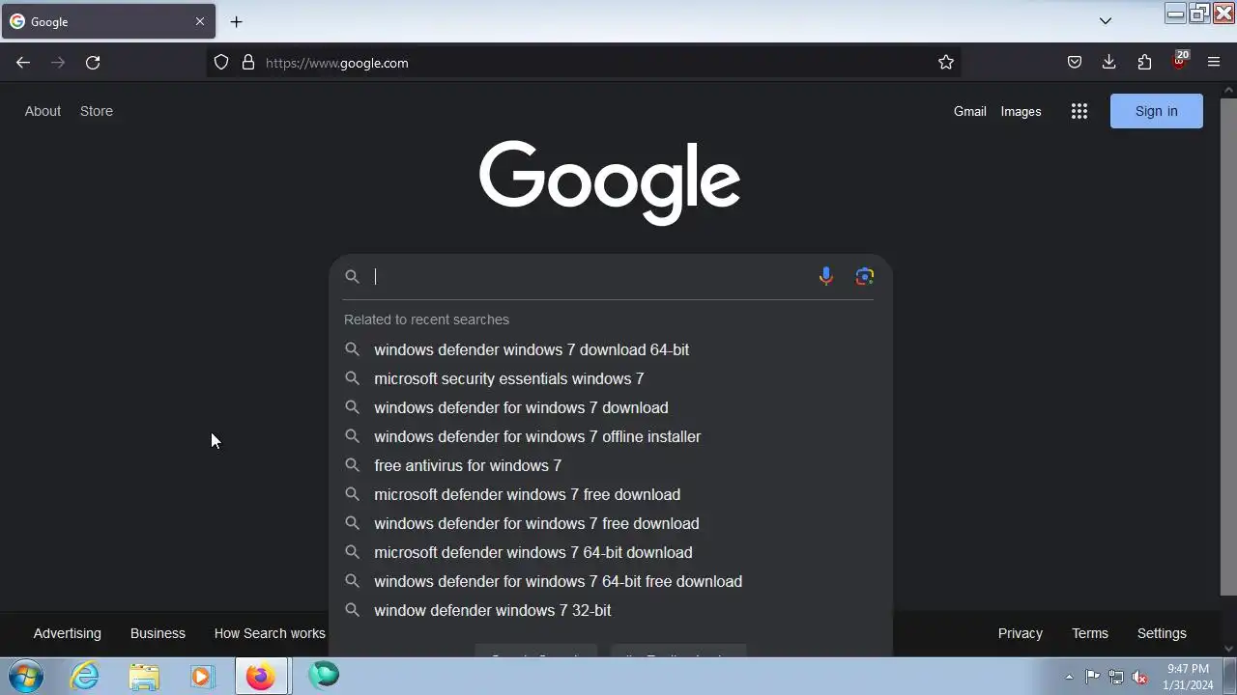Choose 'microsoft defender windows 7 64-bit download'
The image size is (1237, 695).
click(x=611, y=552)
